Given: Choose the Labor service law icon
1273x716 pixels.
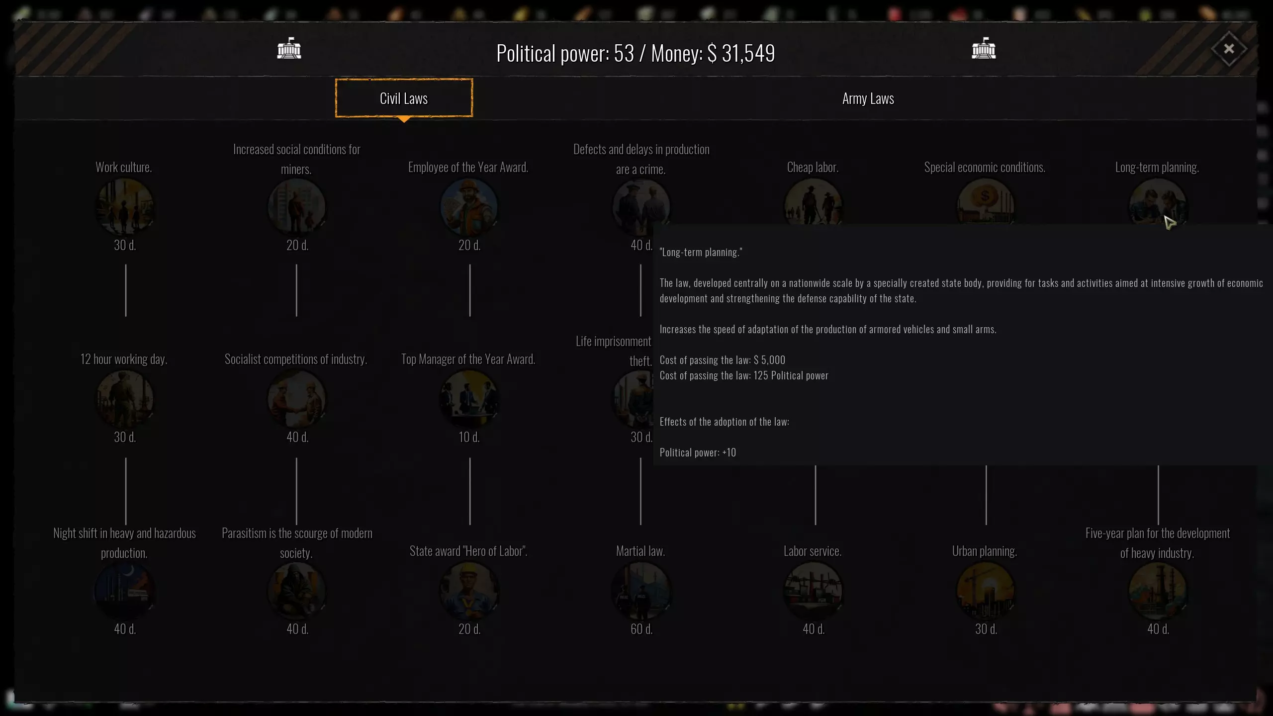Looking at the screenshot, I should pos(813,590).
